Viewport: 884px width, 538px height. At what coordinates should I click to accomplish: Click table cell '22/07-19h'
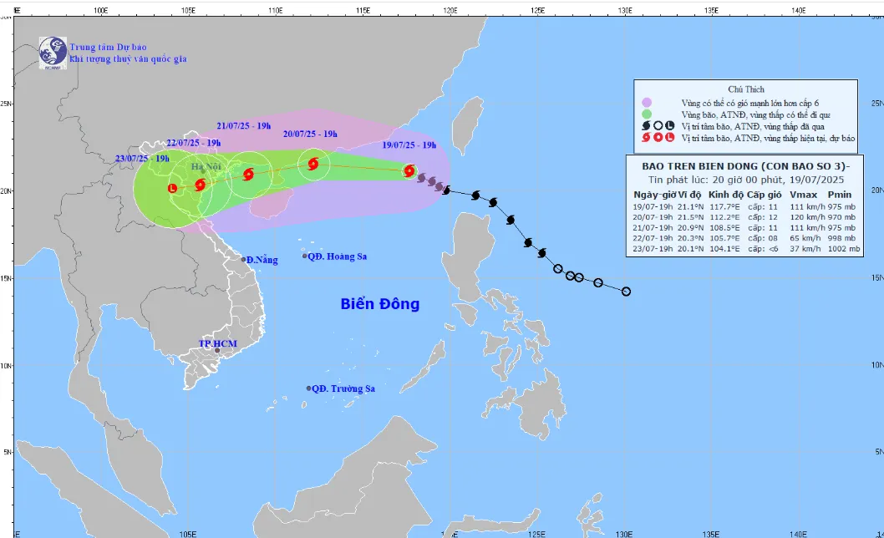click(x=653, y=238)
